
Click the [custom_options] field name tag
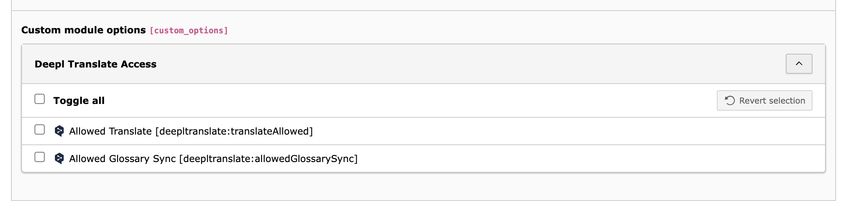click(x=189, y=31)
